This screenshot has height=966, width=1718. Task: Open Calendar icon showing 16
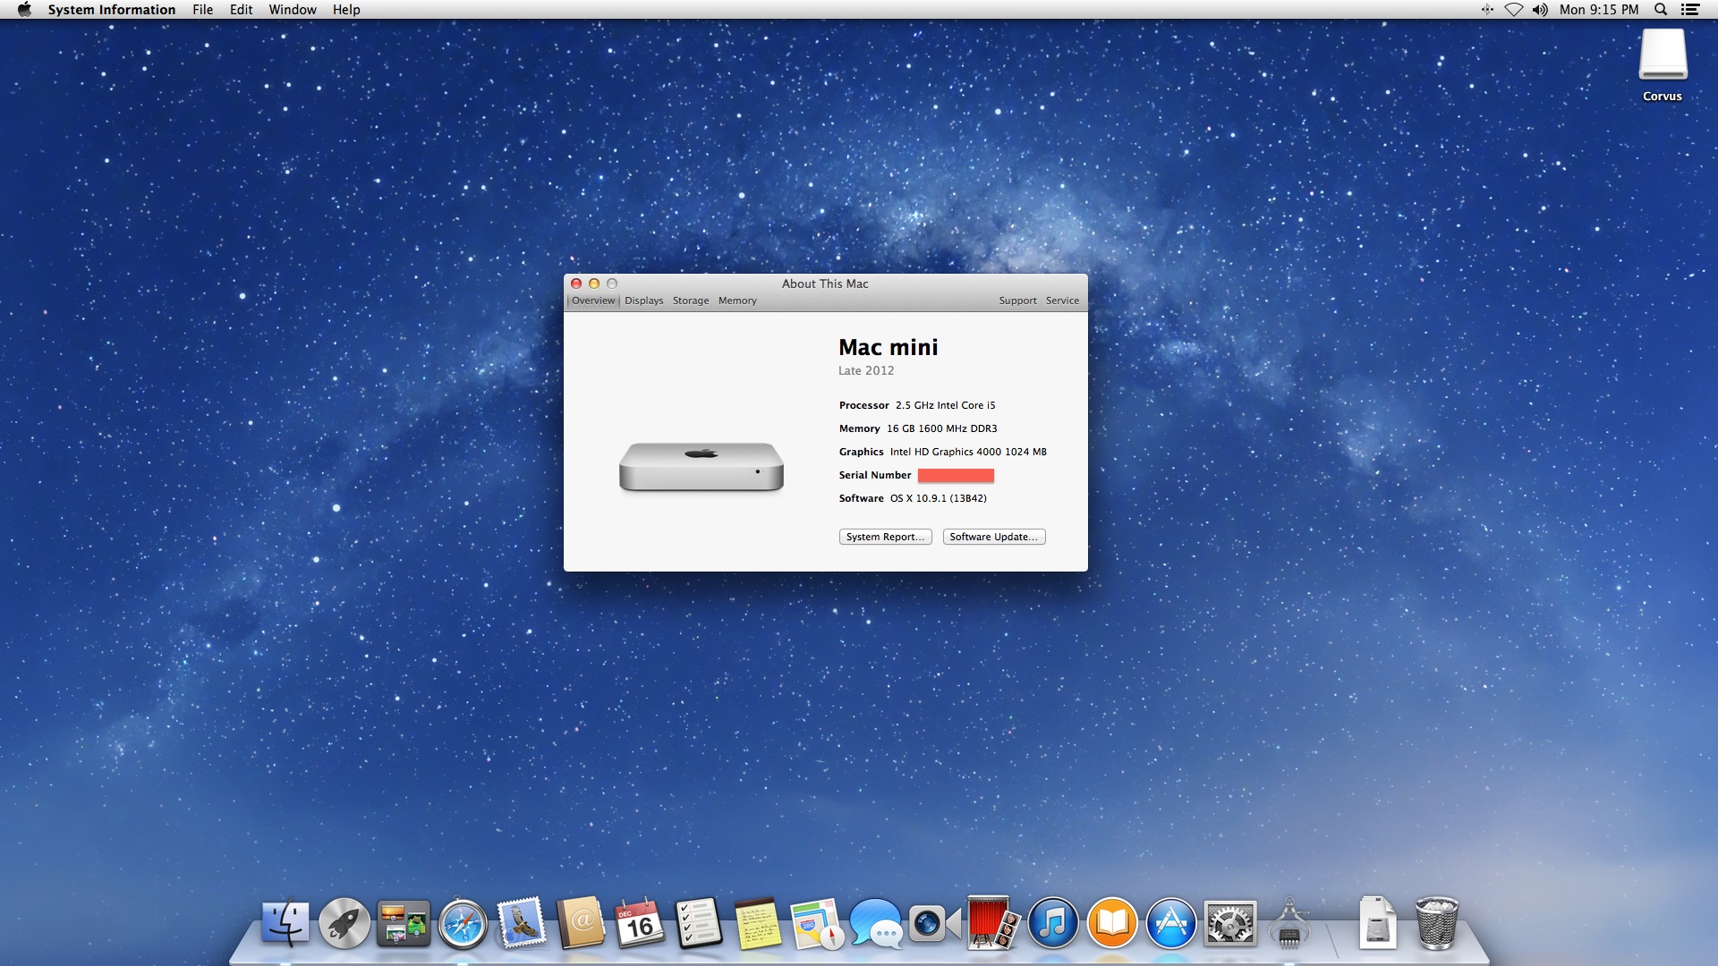tap(640, 923)
